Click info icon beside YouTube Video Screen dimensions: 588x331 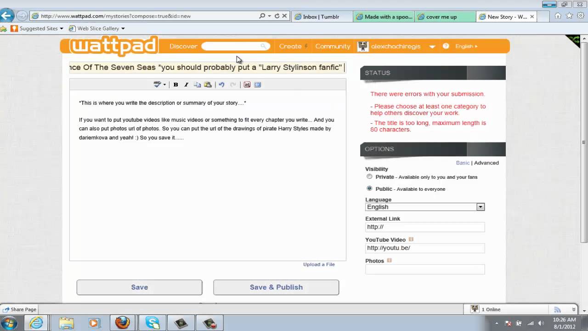point(411,240)
